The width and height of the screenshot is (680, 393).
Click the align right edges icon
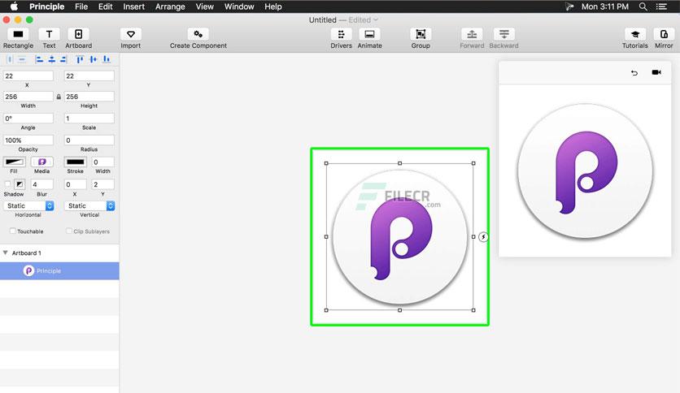[63, 59]
